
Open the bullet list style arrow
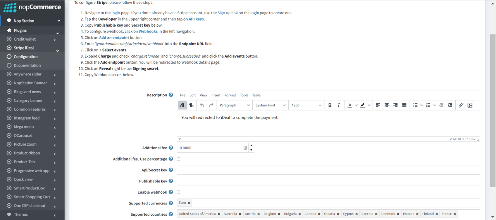tap(422, 105)
